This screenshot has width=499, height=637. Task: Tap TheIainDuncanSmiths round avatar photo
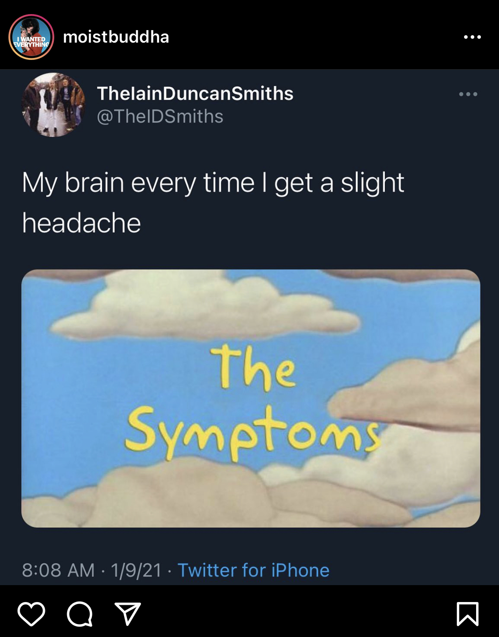point(53,105)
